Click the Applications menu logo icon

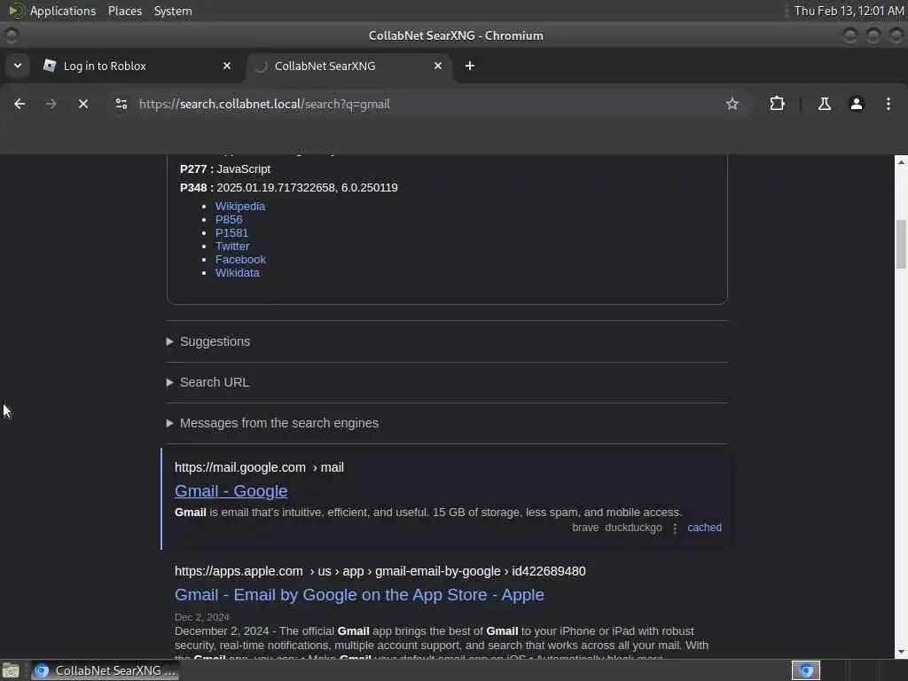tap(16, 11)
